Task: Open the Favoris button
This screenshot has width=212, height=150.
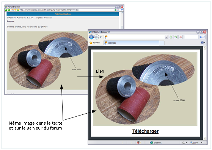Action: 95,43
